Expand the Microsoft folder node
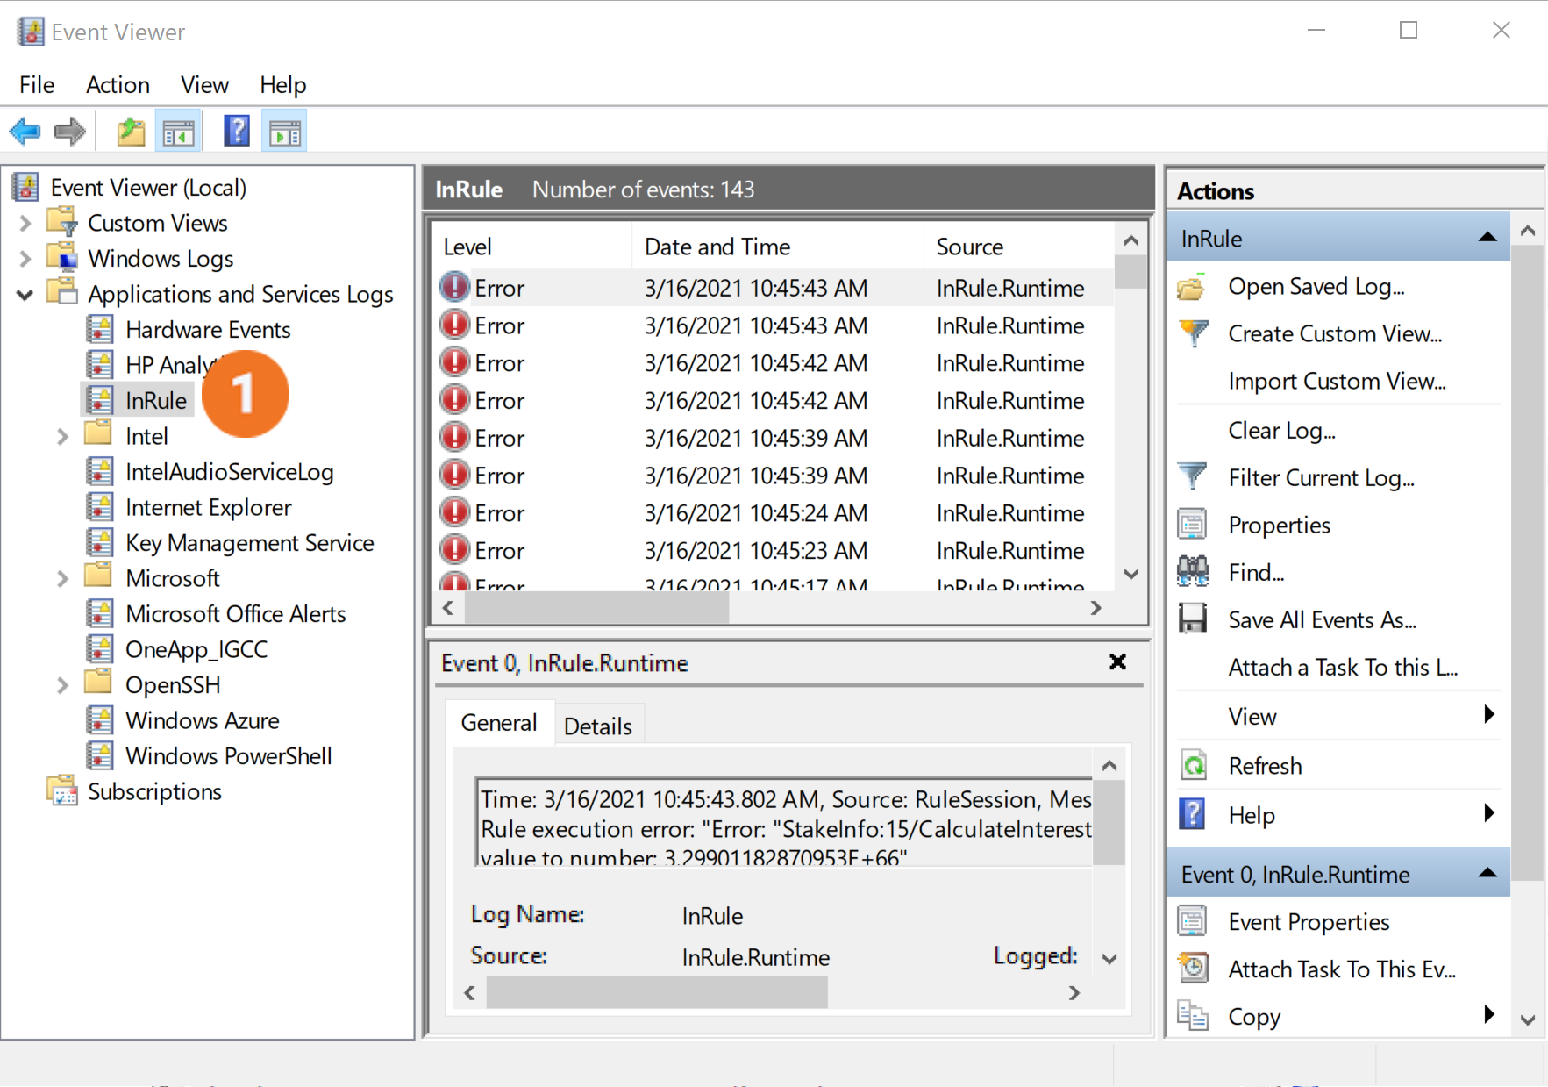 62,579
